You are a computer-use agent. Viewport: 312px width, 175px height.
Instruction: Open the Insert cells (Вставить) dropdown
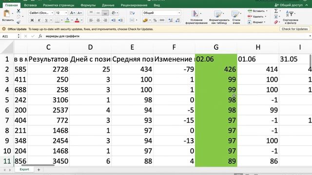[258, 11]
